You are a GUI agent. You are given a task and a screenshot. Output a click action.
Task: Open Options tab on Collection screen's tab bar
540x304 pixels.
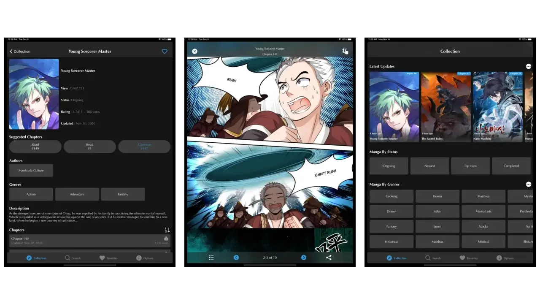pos(505,258)
